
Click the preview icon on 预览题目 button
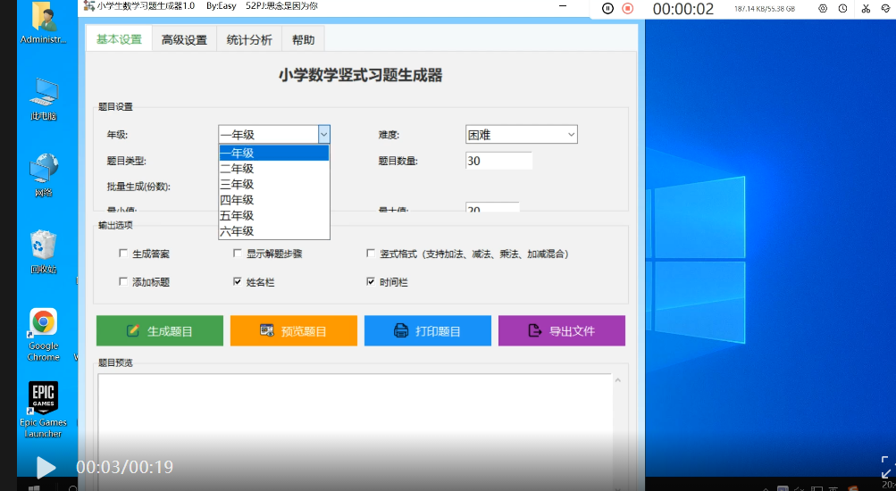point(267,330)
